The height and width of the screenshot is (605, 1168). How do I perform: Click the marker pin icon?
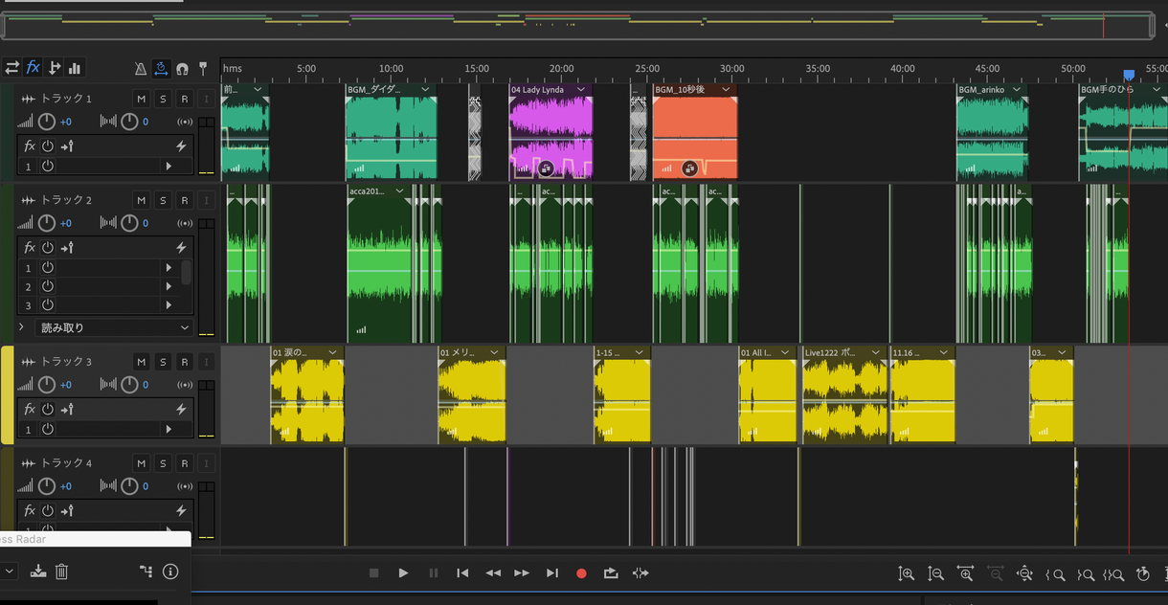click(x=203, y=69)
